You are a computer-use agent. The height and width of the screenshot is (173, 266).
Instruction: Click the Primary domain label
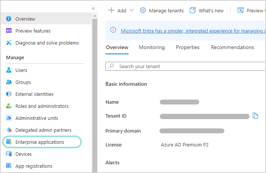[123, 131]
